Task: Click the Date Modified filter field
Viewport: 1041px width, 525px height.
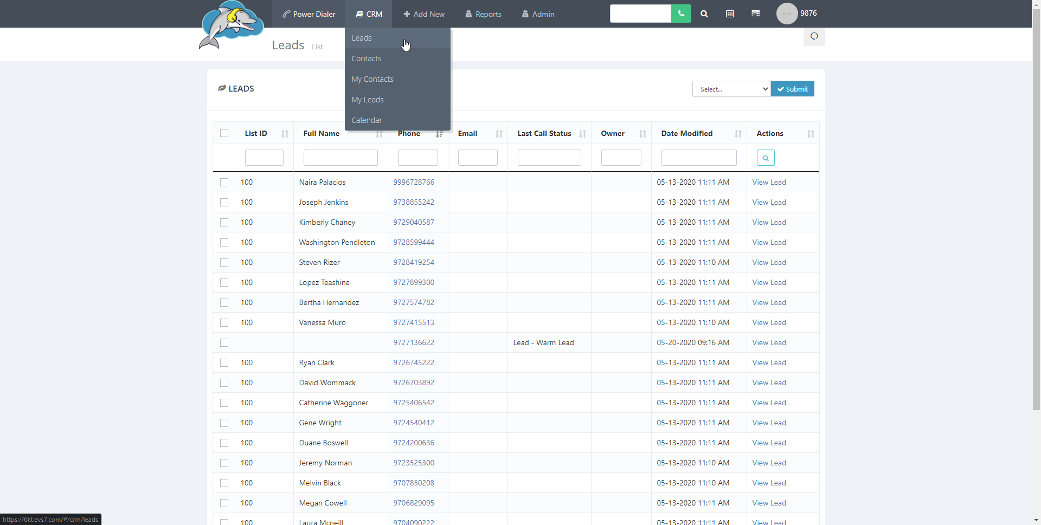Action: [x=699, y=158]
